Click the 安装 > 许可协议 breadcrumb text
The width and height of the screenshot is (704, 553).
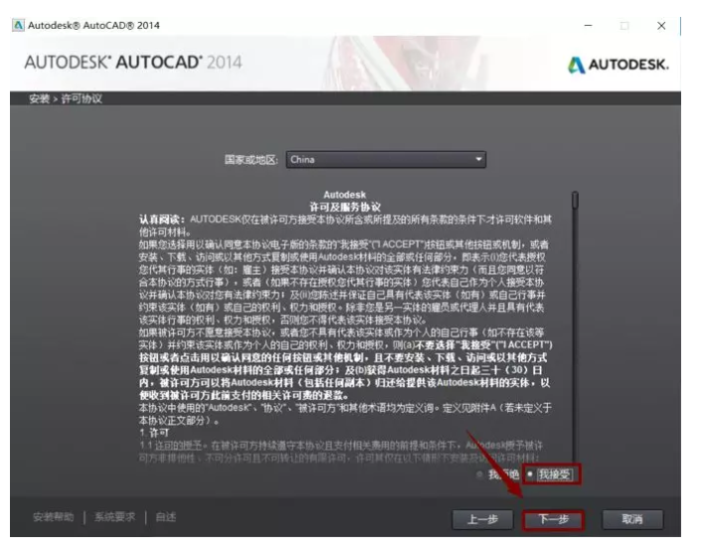[x=66, y=98]
